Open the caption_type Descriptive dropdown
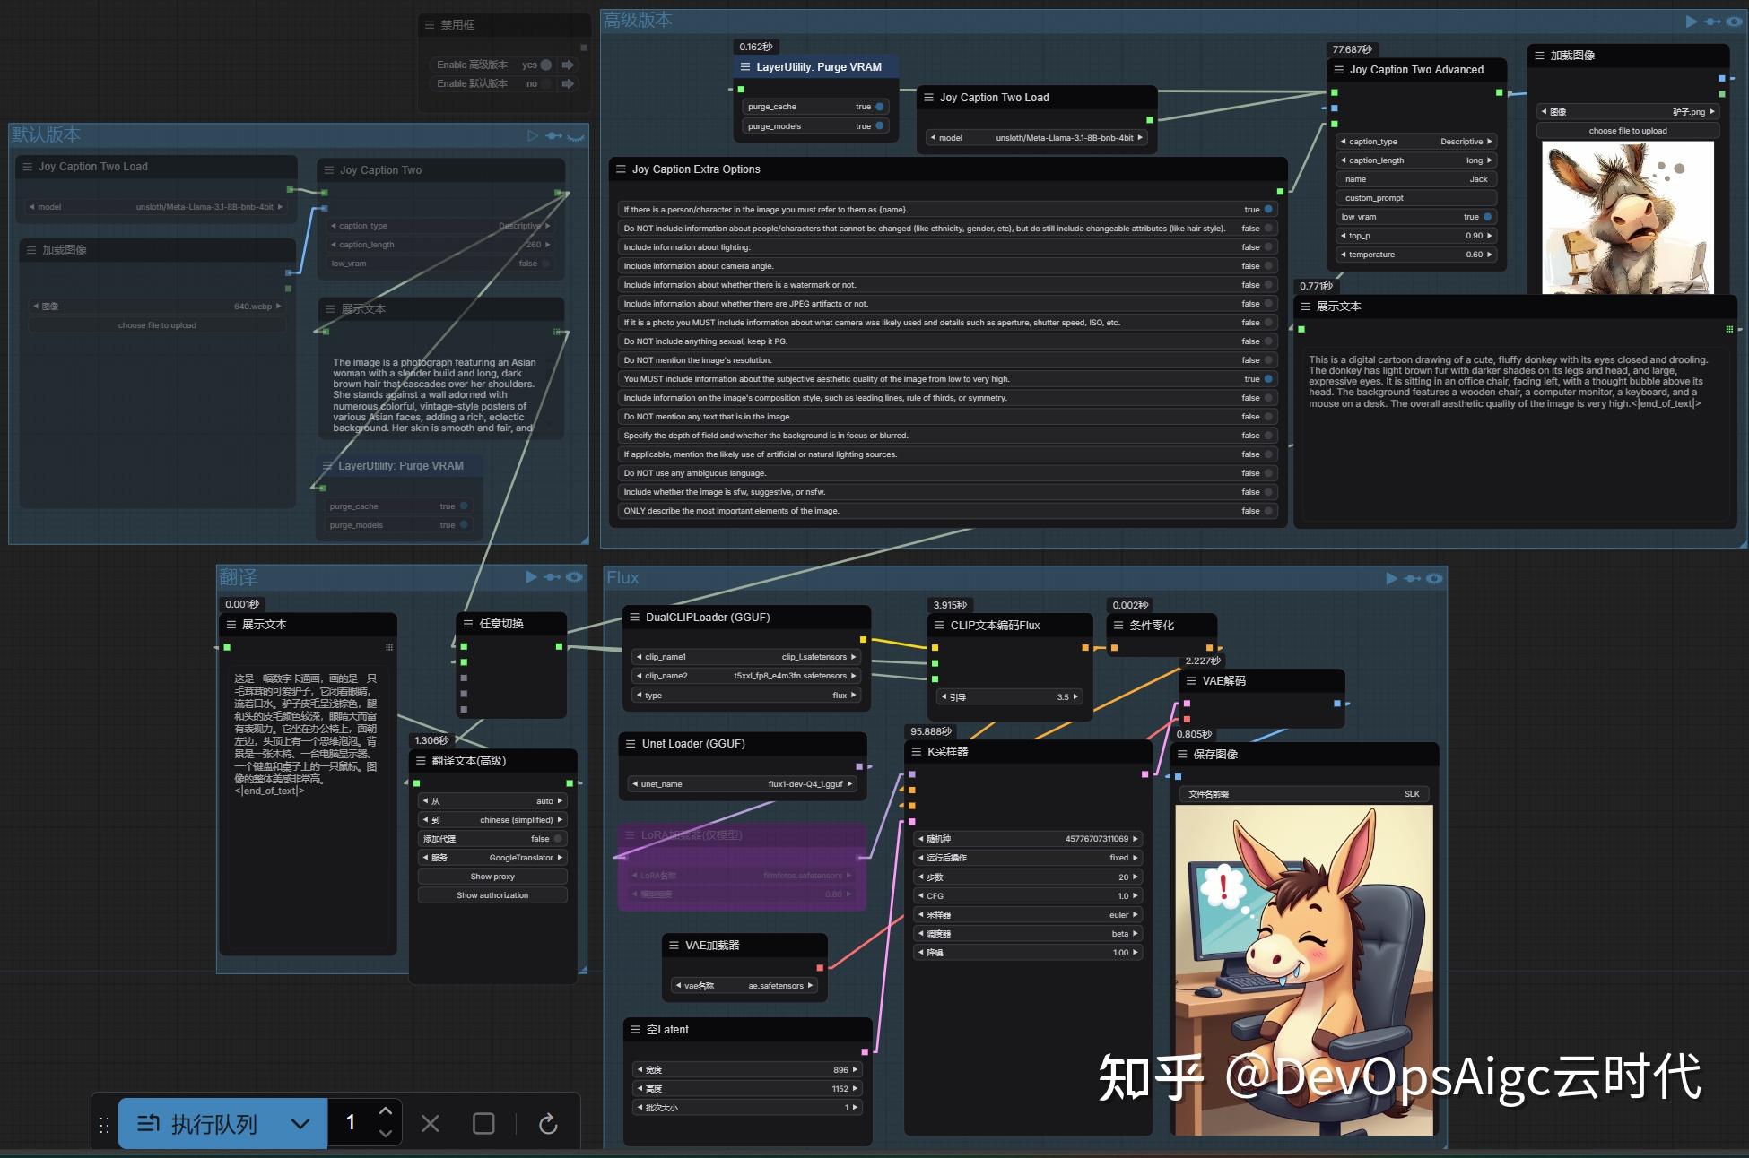This screenshot has width=1749, height=1158. pyautogui.click(x=1462, y=141)
